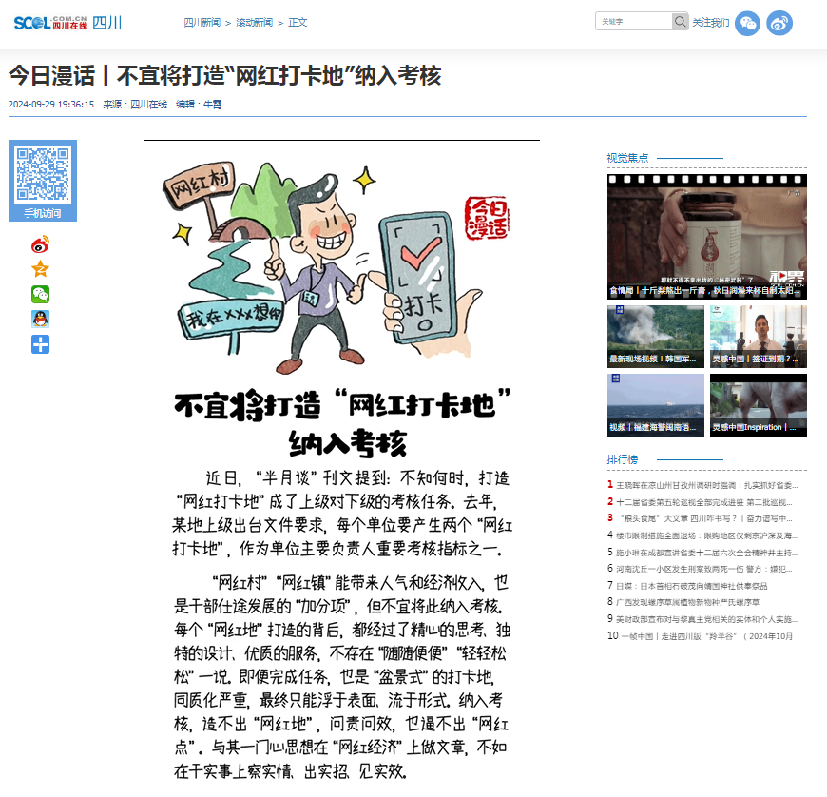
Task: Click the 四川 channel label beside logo
Action: pyautogui.click(x=107, y=23)
